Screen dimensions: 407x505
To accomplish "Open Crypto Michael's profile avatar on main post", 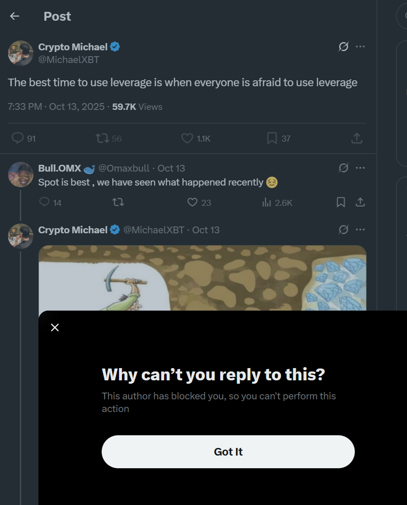I will (x=21, y=53).
